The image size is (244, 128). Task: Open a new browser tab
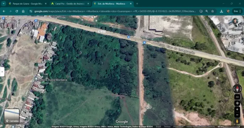pyautogui.click(x=137, y=3)
